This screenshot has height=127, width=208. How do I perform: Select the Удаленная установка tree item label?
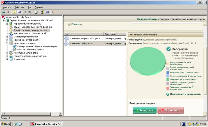25,43
